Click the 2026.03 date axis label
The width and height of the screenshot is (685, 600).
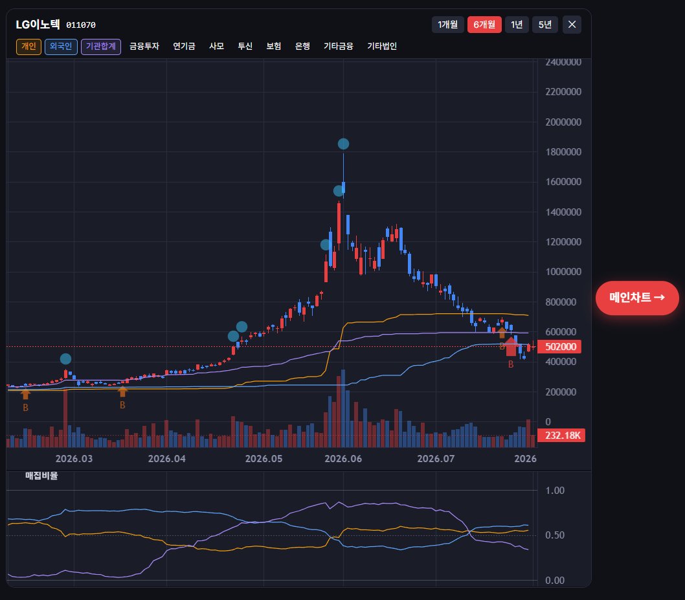click(74, 458)
